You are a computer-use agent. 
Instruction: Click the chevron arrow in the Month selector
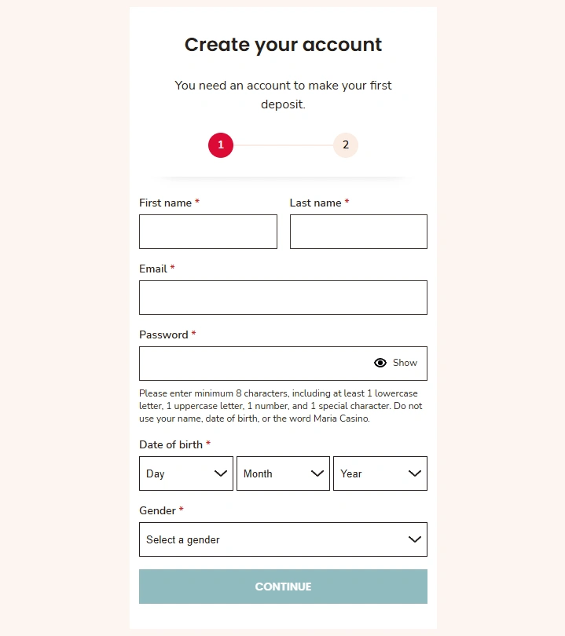[x=317, y=473]
